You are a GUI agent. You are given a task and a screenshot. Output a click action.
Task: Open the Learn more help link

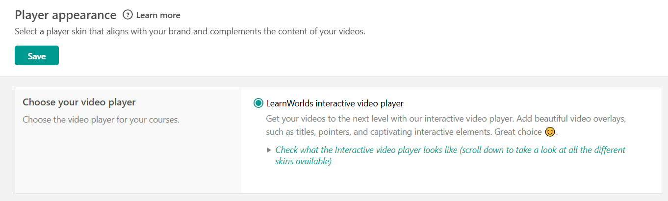pos(158,15)
